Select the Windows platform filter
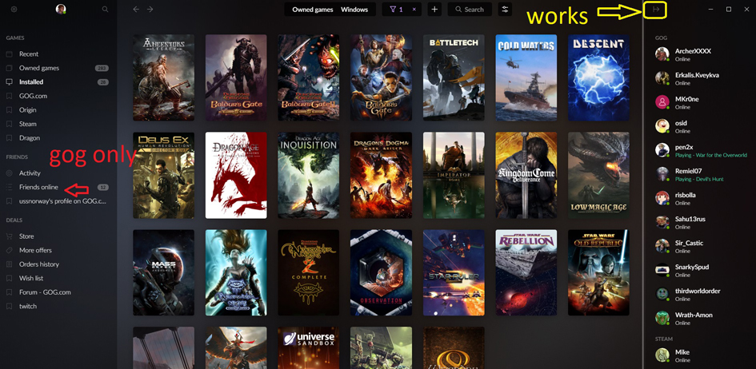756x369 pixels. (x=354, y=10)
